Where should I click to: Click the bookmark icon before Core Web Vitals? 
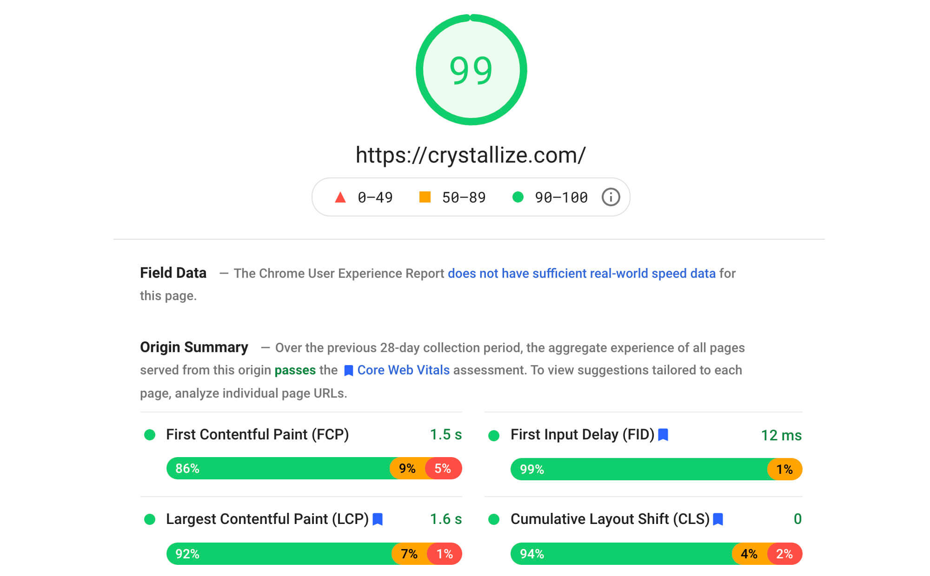coord(348,371)
